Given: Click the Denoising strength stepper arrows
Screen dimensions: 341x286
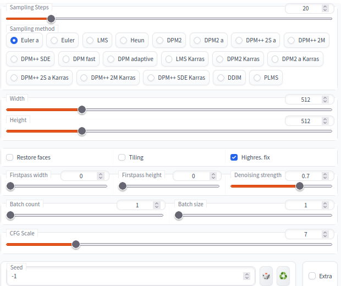Looking at the screenshot, I should [325, 176].
